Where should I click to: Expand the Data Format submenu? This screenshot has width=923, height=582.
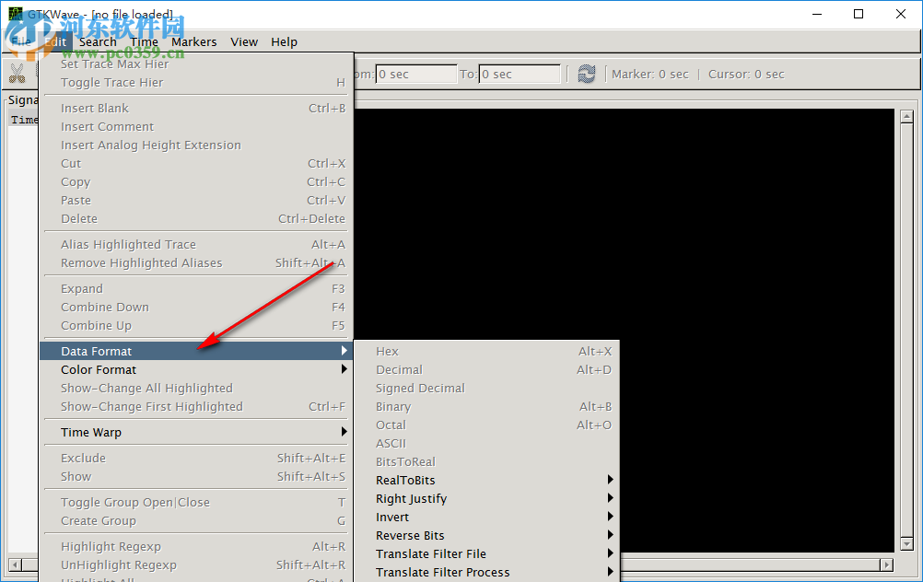click(x=196, y=352)
